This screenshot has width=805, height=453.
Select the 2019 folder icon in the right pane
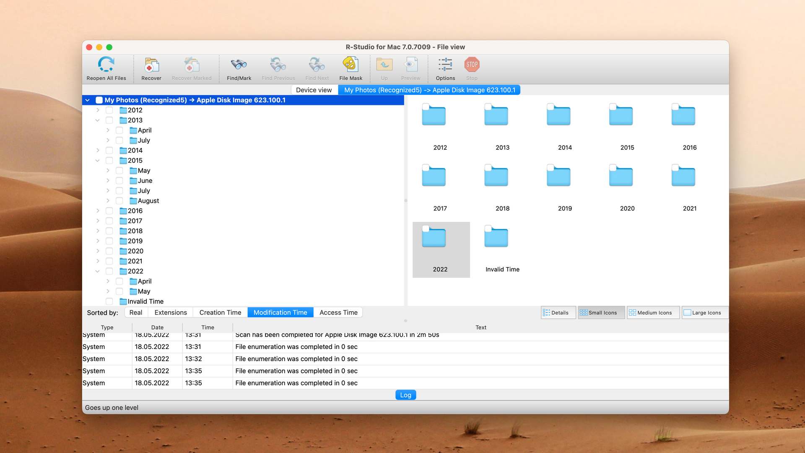(558, 175)
